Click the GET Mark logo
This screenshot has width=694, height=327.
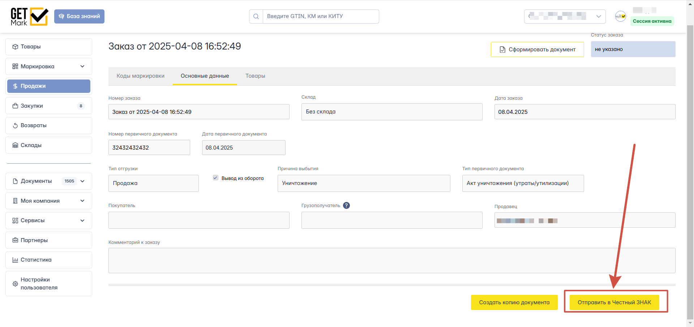(29, 17)
